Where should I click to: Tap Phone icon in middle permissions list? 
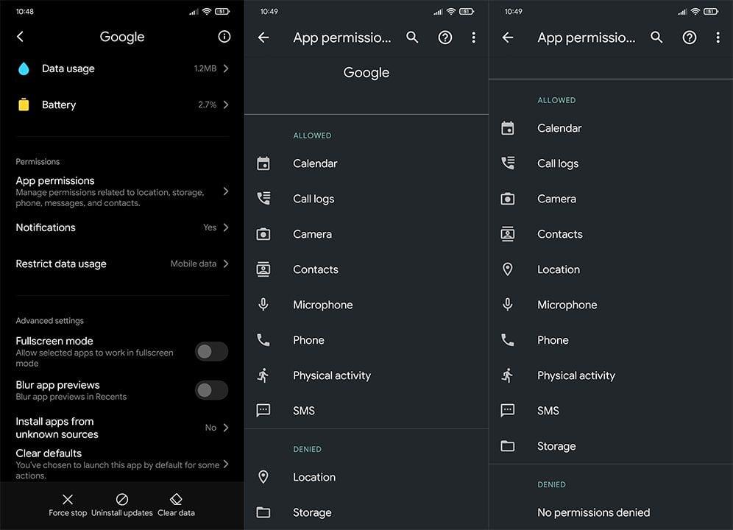263,340
